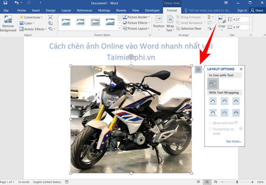Select the Through text wrapping icon

pos(236,101)
